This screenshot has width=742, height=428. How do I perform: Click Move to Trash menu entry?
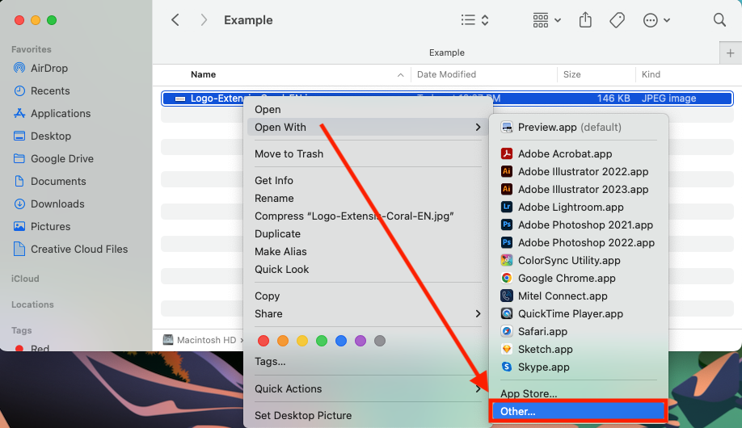pyautogui.click(x=289, y=153)
